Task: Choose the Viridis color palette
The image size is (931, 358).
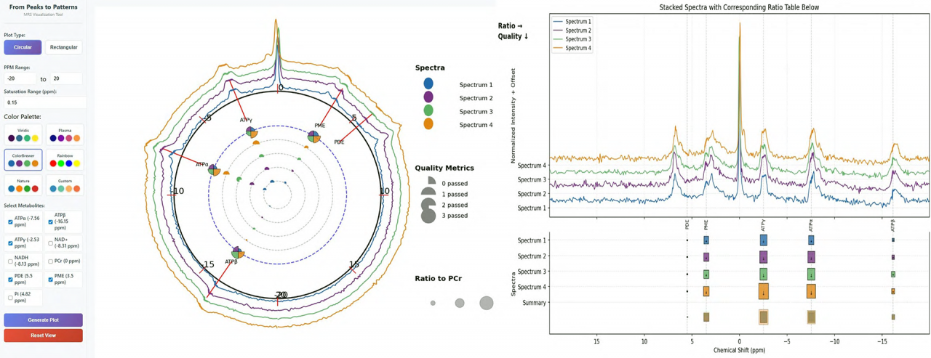Action: coord(23,135)
